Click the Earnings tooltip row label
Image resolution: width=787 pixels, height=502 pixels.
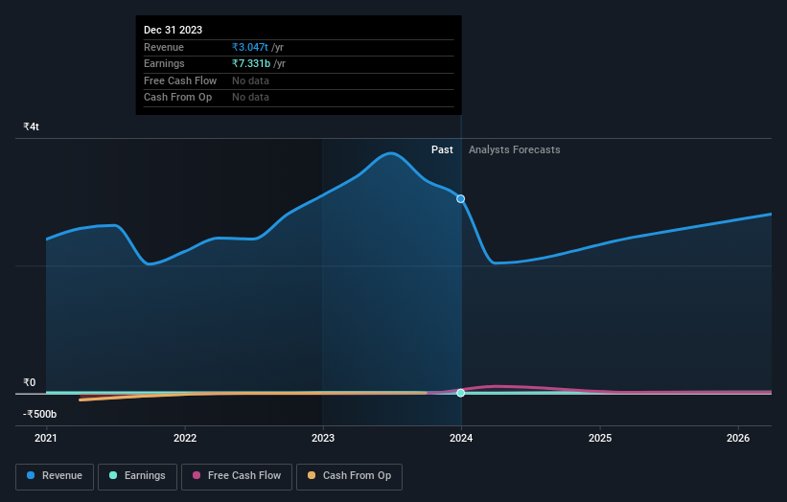point(164,63)
